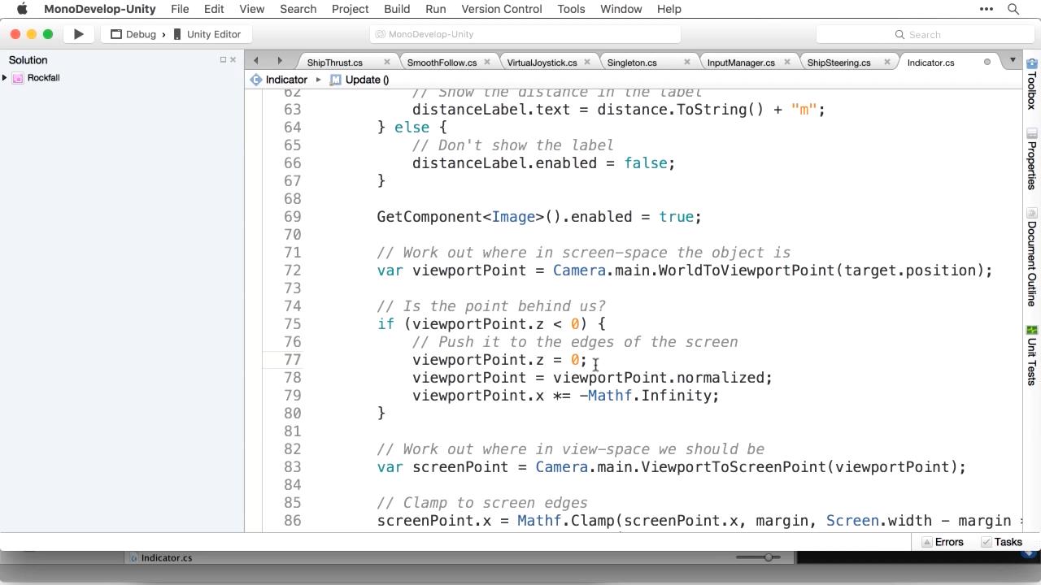Close the ShipThrust.cs tab

click(x=387, y=62)
